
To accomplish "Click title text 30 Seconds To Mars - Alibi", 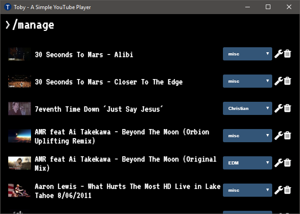I will (84, 55).
